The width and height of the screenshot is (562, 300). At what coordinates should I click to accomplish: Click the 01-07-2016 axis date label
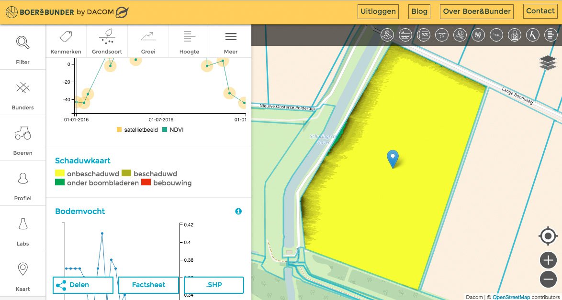161,119
